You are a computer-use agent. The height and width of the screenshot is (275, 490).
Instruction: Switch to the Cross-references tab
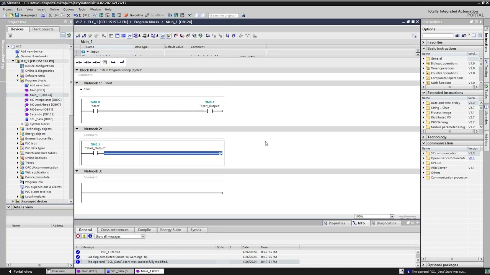(x=114, y=230)
